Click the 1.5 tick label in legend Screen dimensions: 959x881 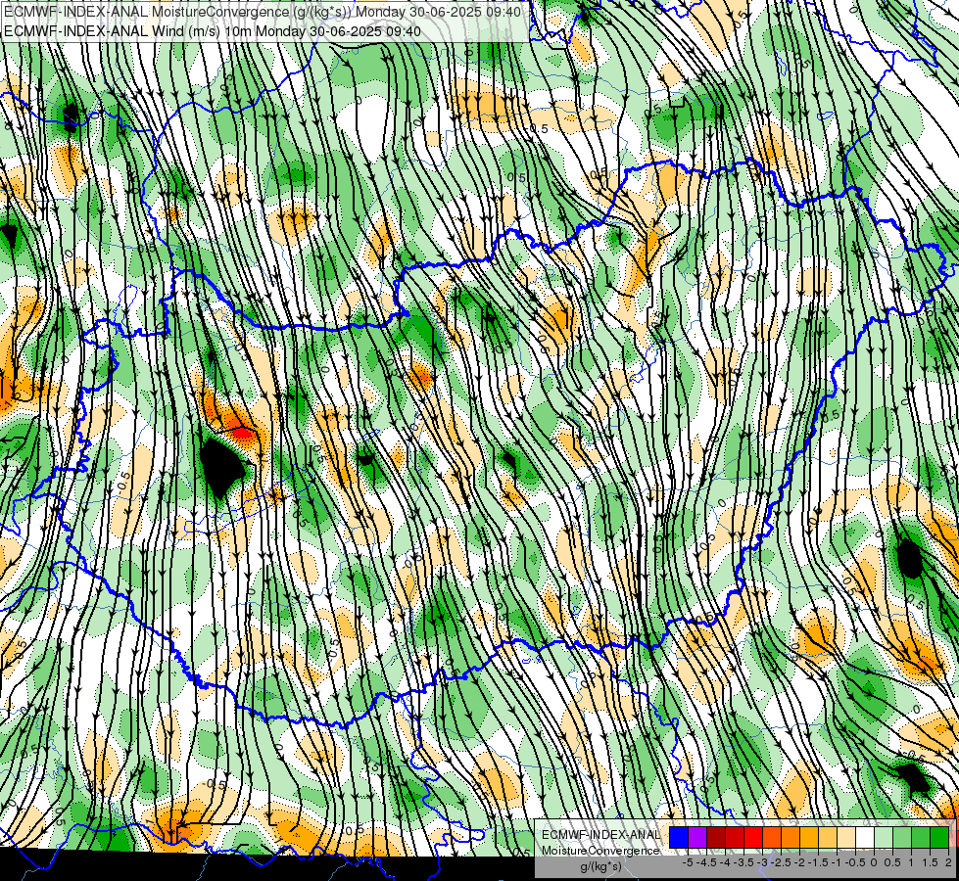pos(931,862)
